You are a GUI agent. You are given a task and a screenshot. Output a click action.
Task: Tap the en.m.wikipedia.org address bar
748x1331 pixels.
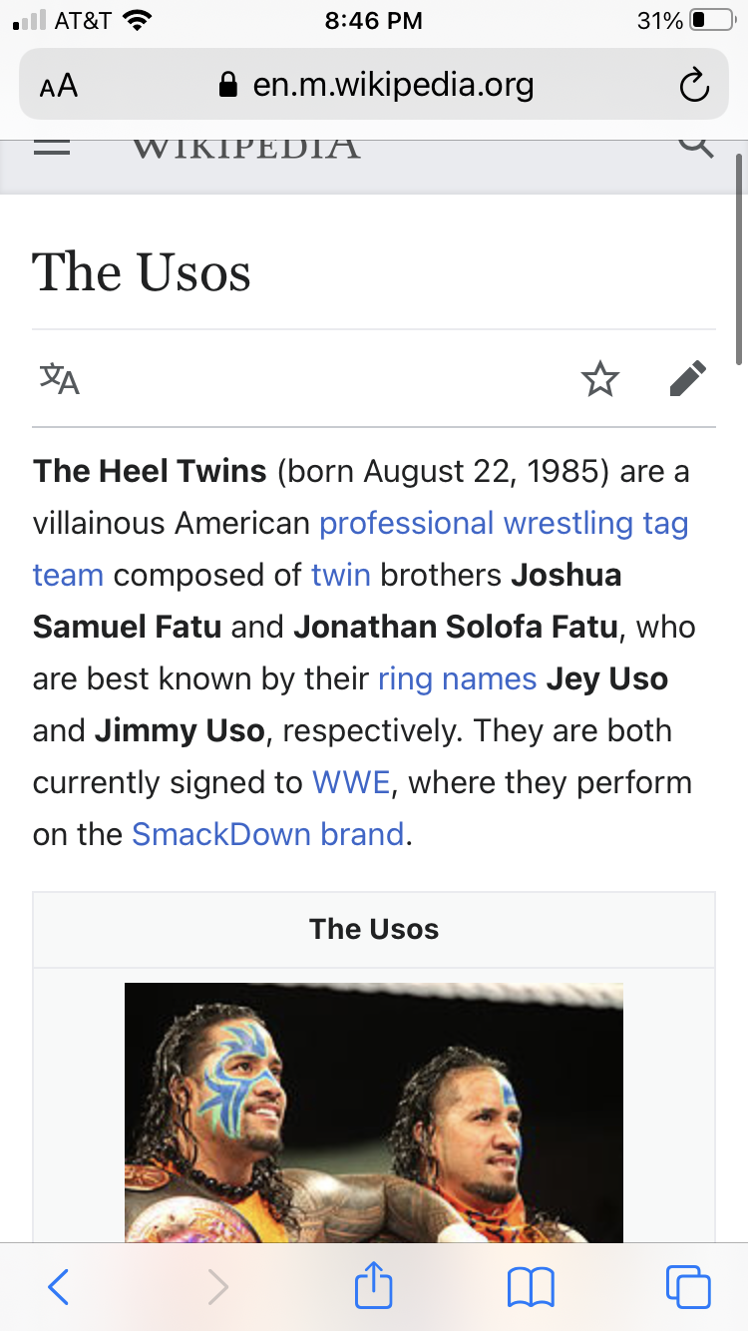(x=377, y=86)
